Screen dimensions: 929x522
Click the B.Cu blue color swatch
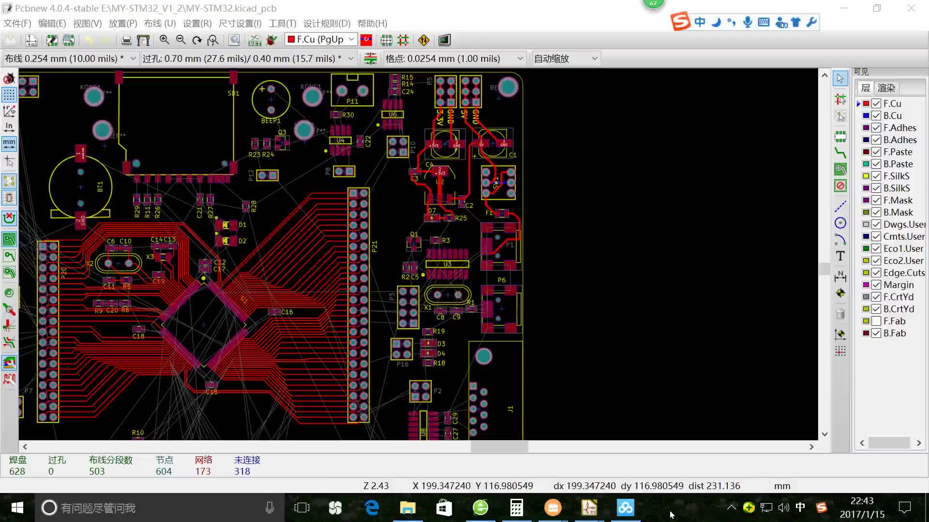[866, 116]
